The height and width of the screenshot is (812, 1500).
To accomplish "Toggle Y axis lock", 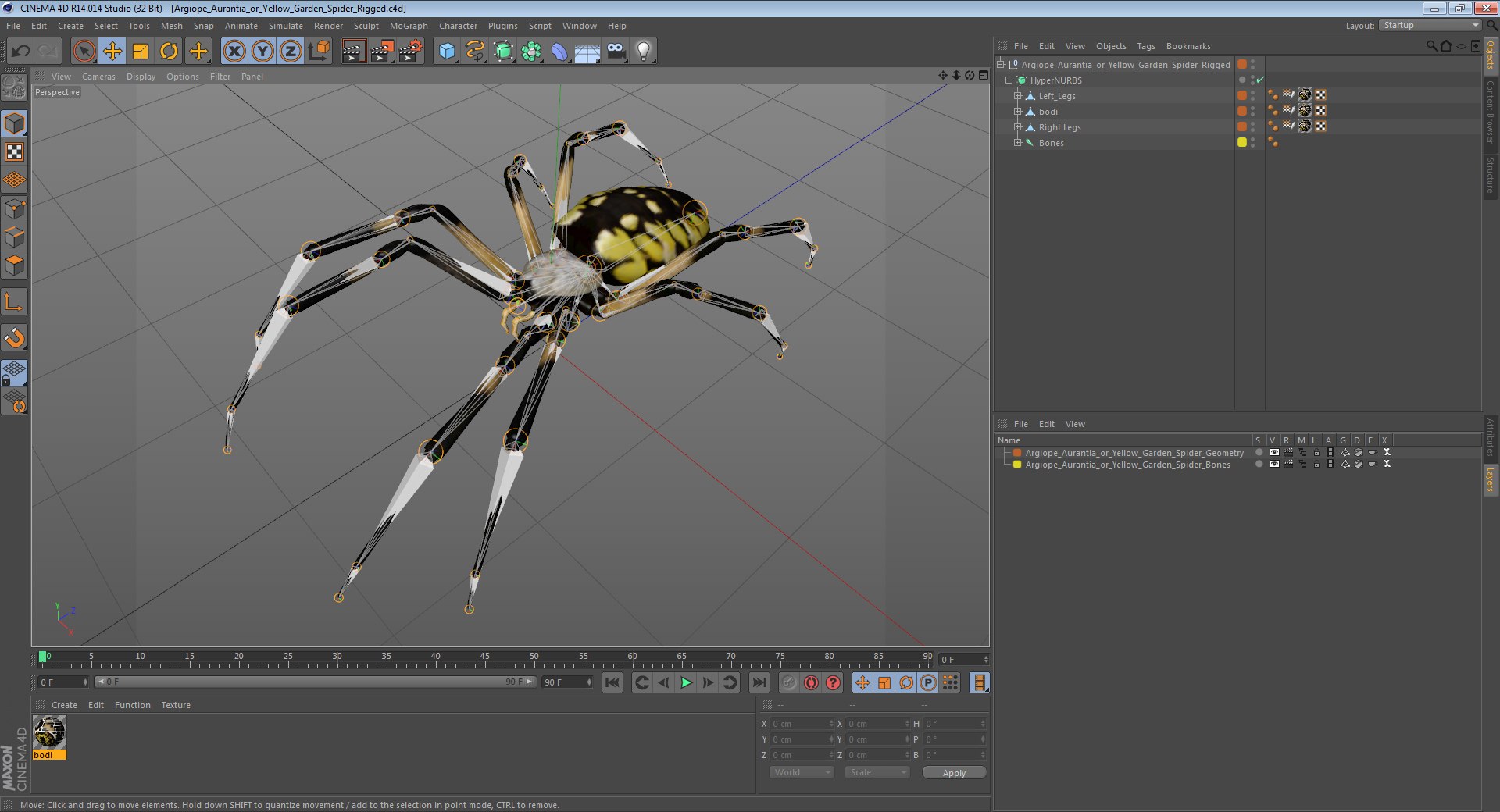I will coord(262,52).
